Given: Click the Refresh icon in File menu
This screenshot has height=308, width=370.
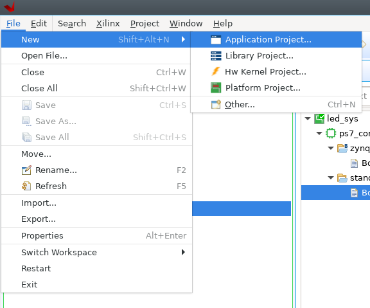Looking at the screenshot, I should tap(26, 186).
